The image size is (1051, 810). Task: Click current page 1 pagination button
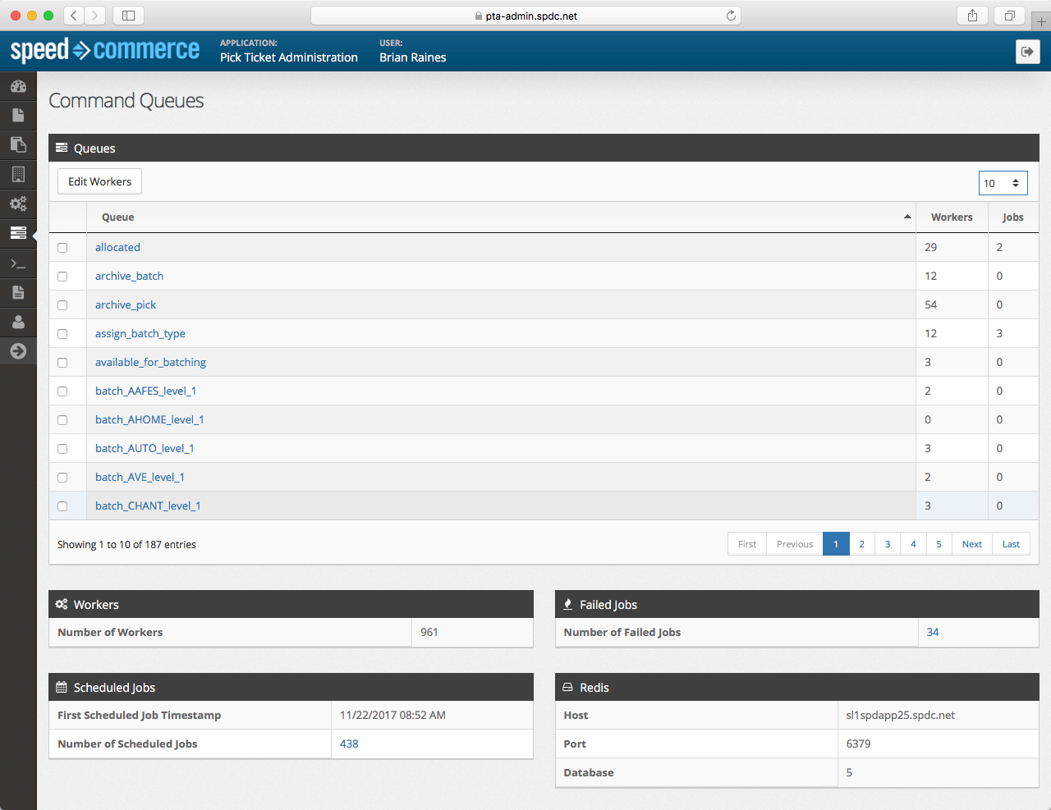coord(836,544)
